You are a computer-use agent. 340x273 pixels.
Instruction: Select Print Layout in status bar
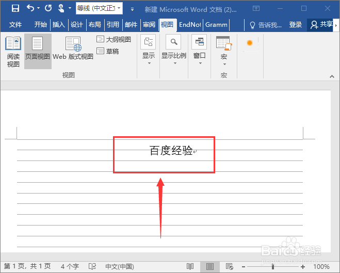point(209,266)
